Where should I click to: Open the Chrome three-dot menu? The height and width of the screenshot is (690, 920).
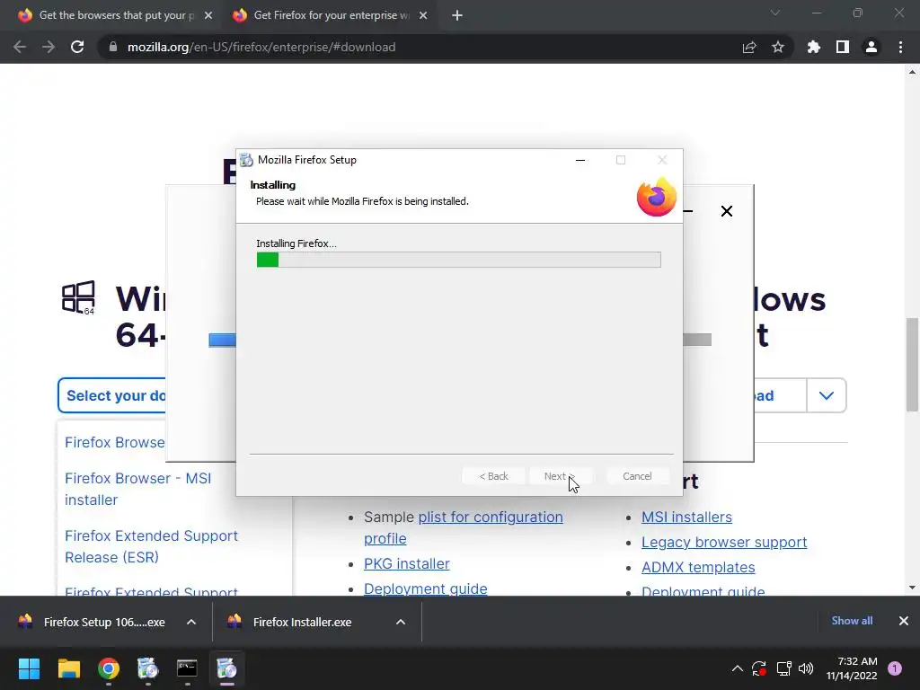pyautogui.click(x=900, y=47)
